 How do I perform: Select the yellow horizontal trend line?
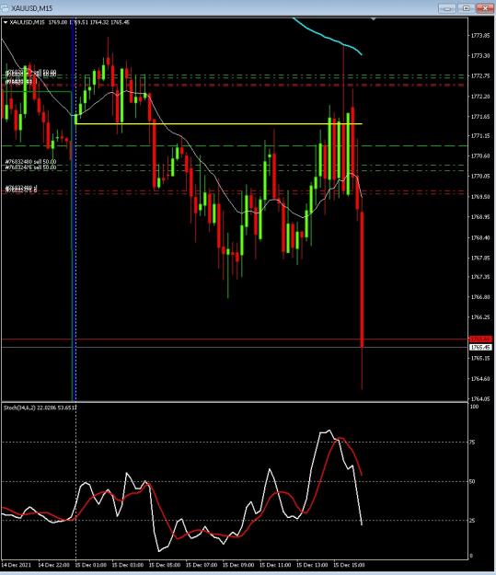219,124
